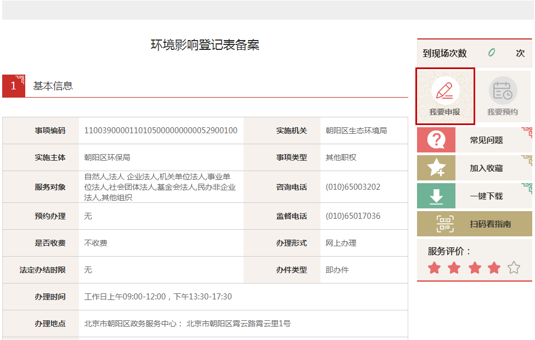Click the 我要预约 calendar icon
Viewport: 535px width, 340px height.
click(502, 90)
